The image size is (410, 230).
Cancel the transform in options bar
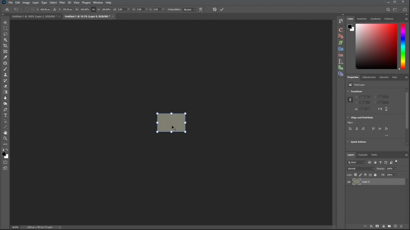[215, 9]
